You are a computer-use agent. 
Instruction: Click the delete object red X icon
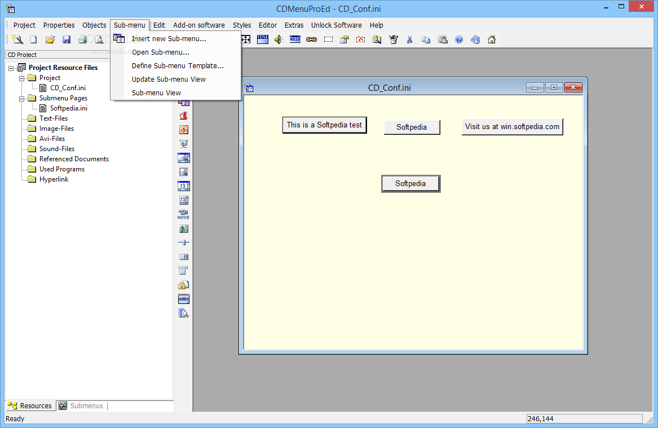360,39
